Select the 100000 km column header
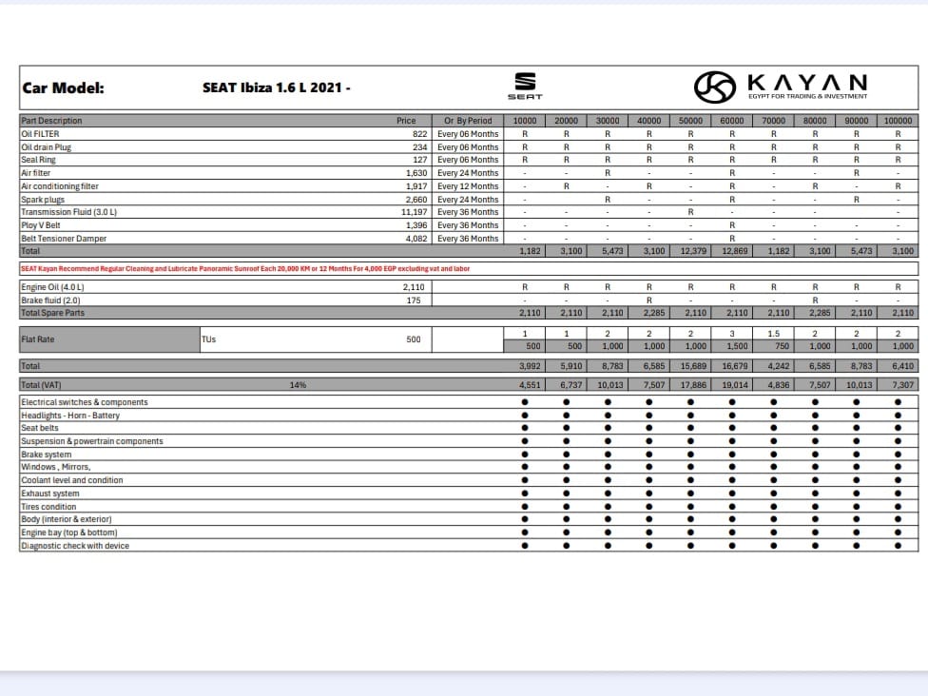 pyautogui.click(x=898, y=121)
